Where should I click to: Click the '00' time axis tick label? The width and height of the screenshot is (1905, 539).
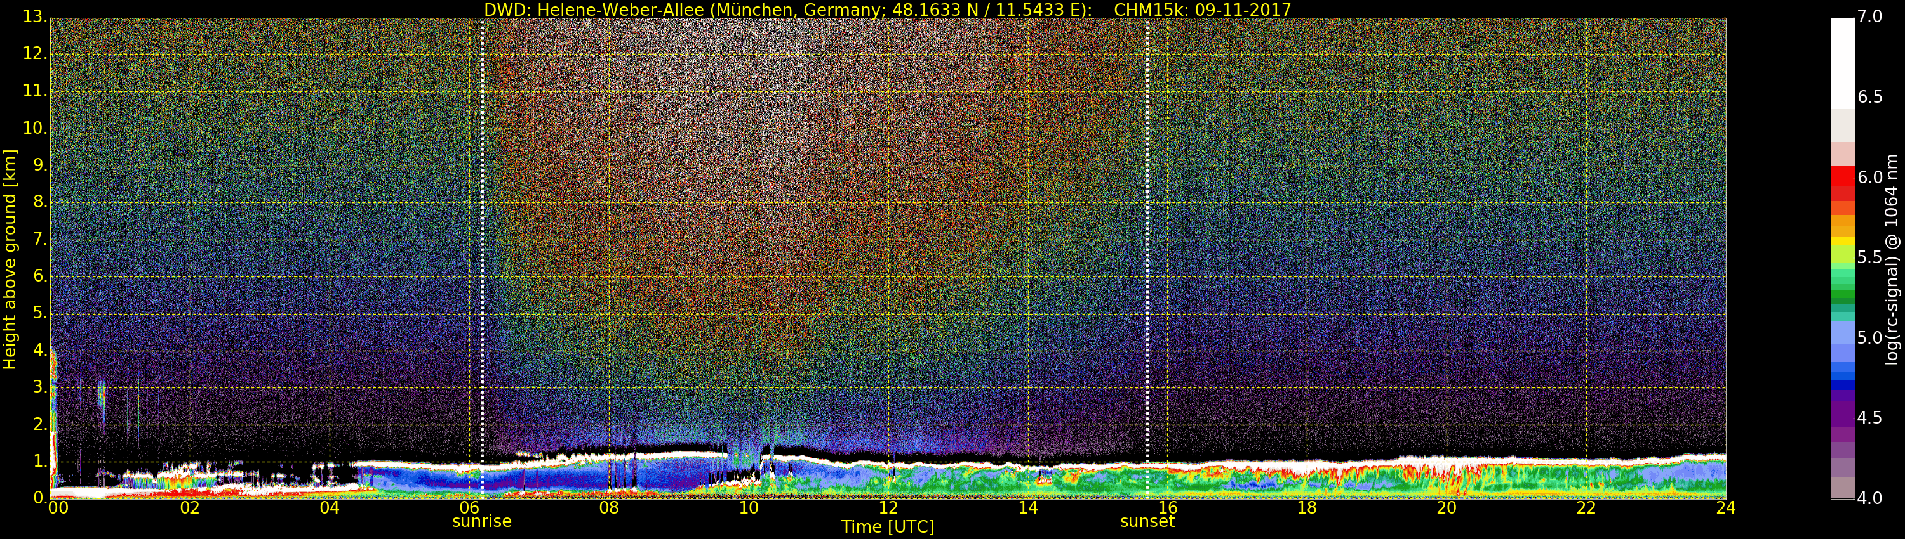click(x=58, y=508)
